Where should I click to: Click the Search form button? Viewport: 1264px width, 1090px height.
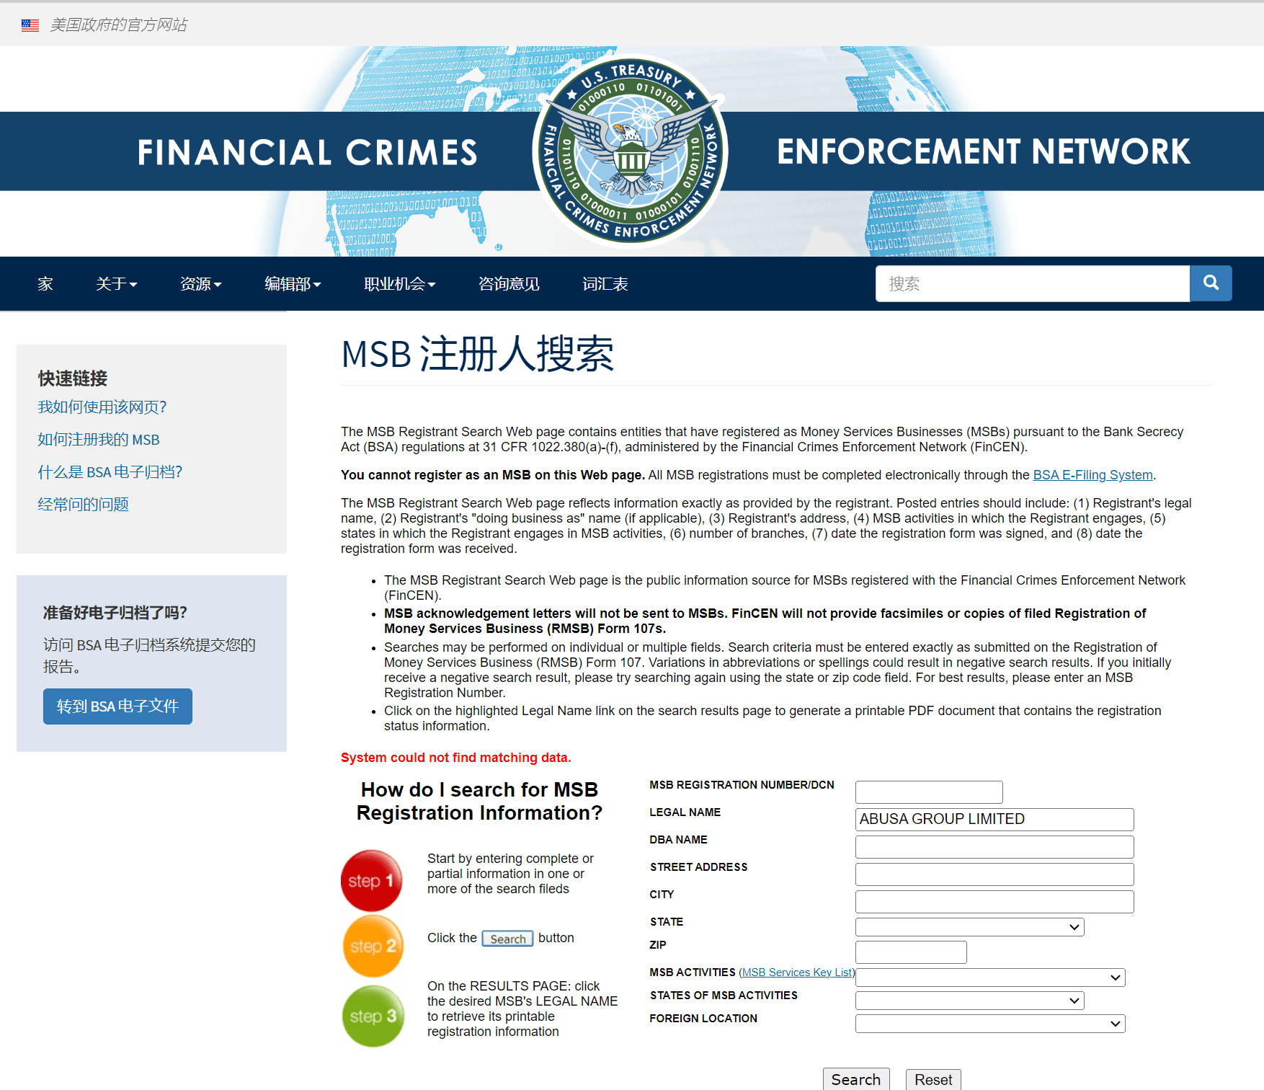tap(856, 1079)
